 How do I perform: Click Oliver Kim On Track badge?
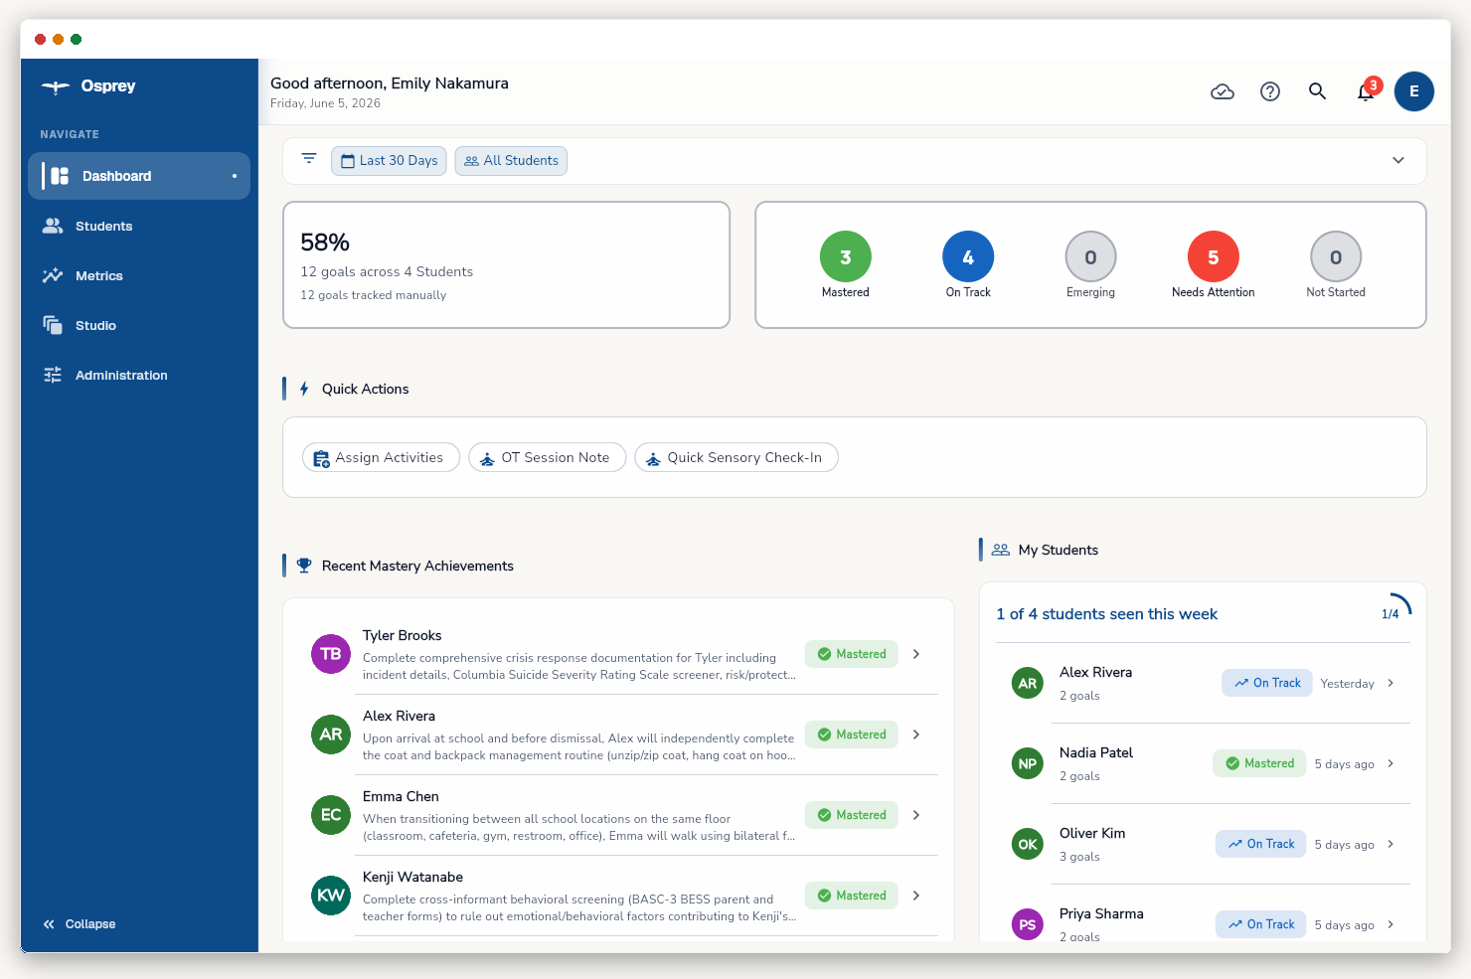(1261, 844)
